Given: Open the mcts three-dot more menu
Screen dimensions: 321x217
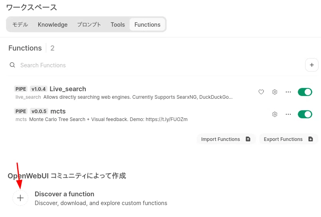Looking at the screenshot, I should tap(288, 114).
